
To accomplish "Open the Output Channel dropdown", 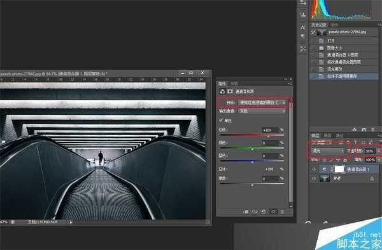I will (262, 111).
